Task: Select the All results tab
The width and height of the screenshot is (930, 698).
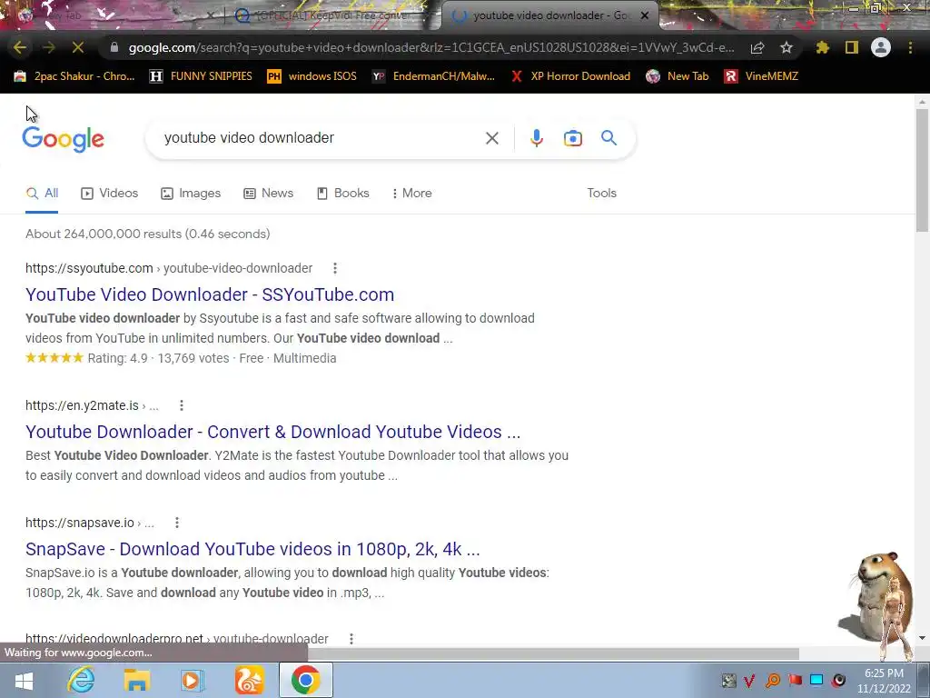Action: [42, 194]
